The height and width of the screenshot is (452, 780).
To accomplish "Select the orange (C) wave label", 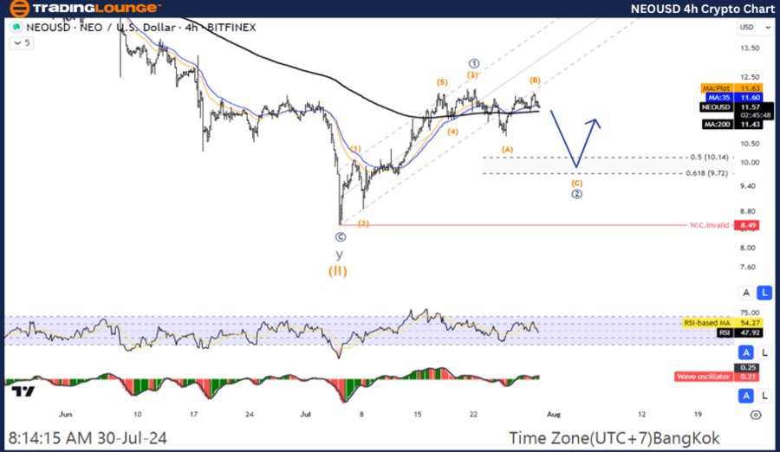I will click(576, 183).
